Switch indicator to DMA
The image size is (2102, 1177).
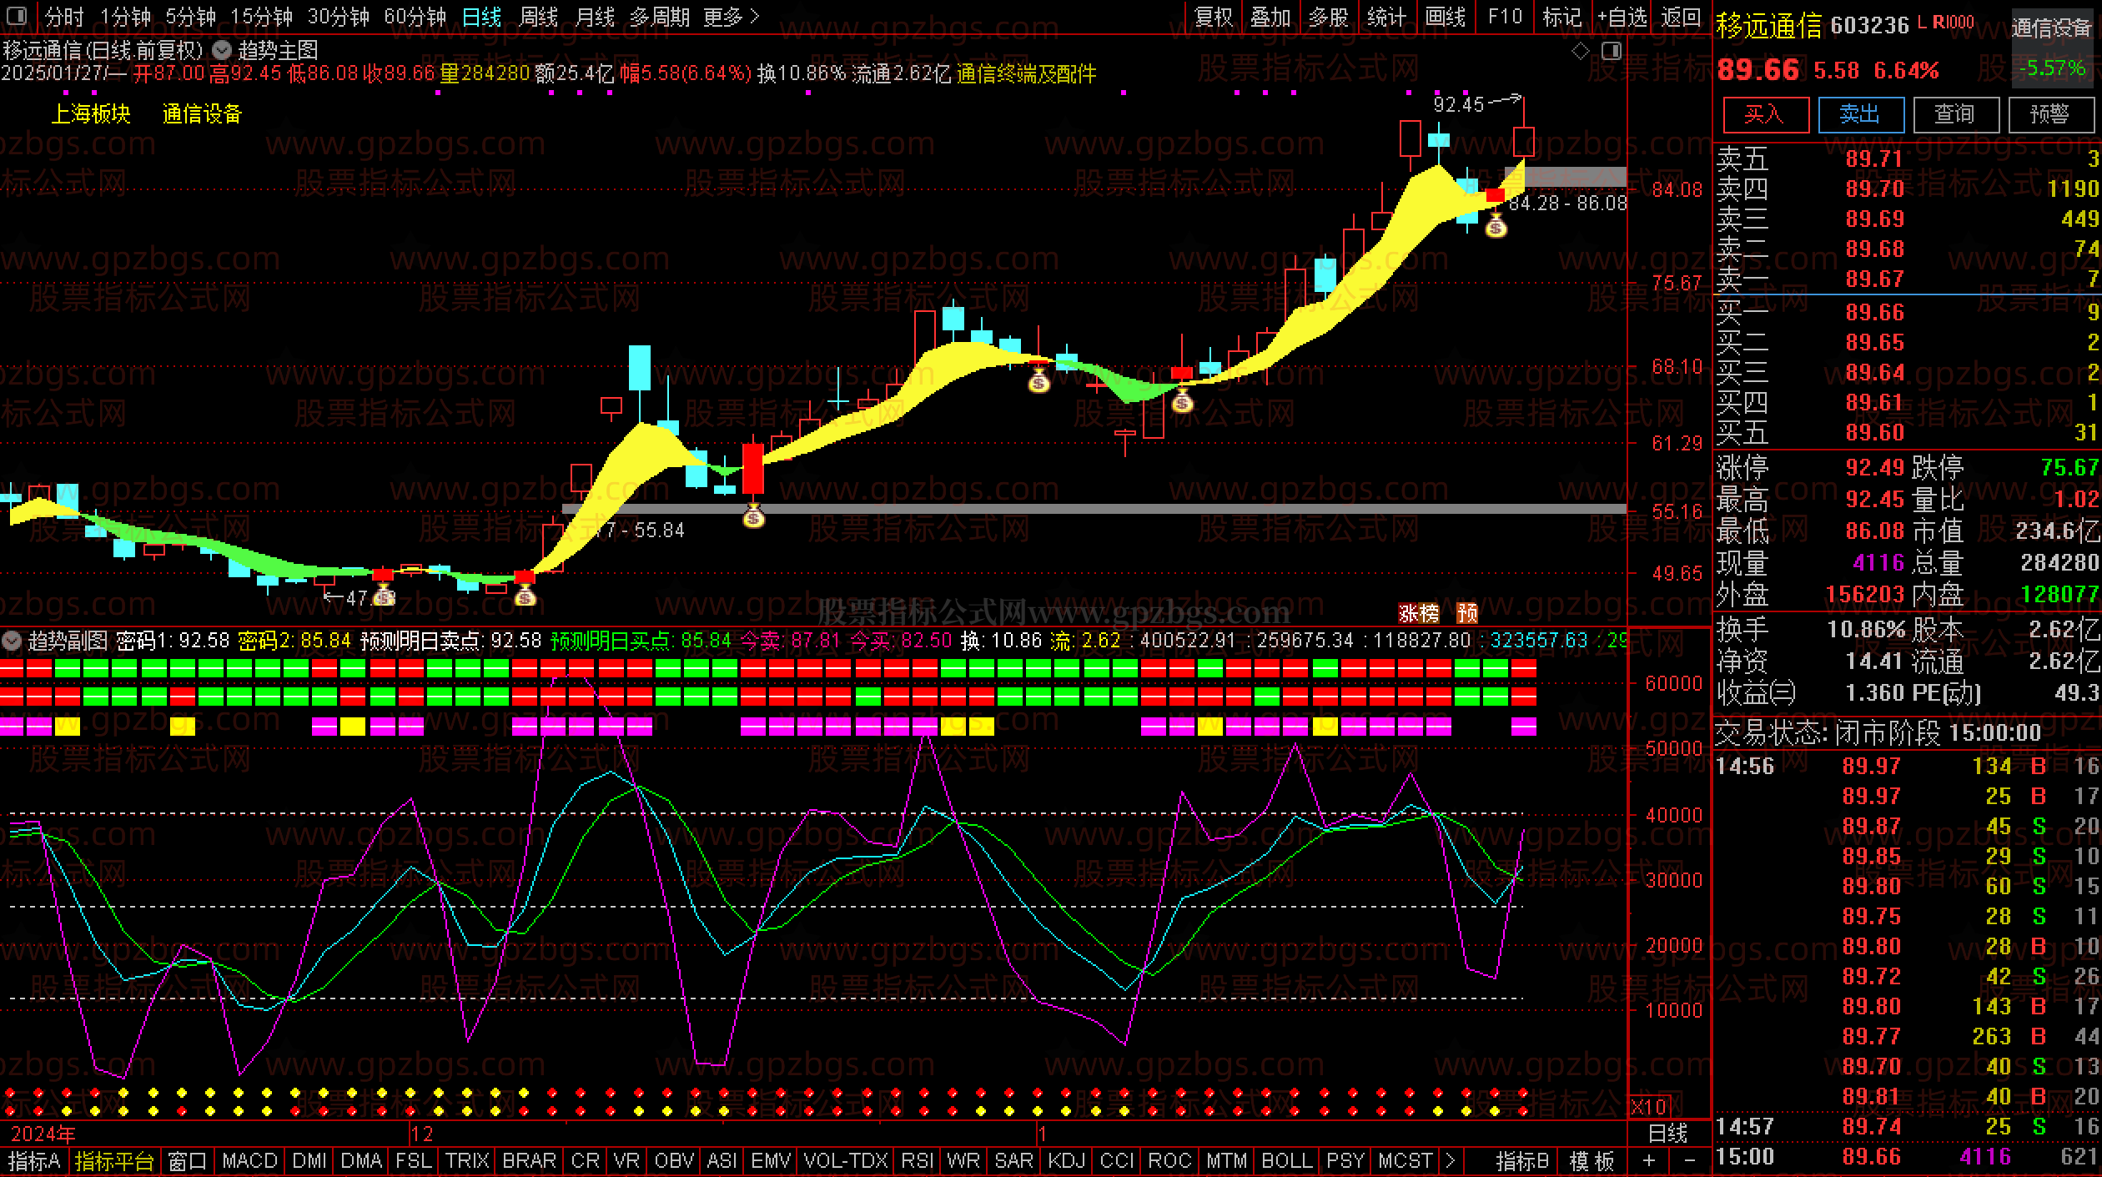[361, 1160]
